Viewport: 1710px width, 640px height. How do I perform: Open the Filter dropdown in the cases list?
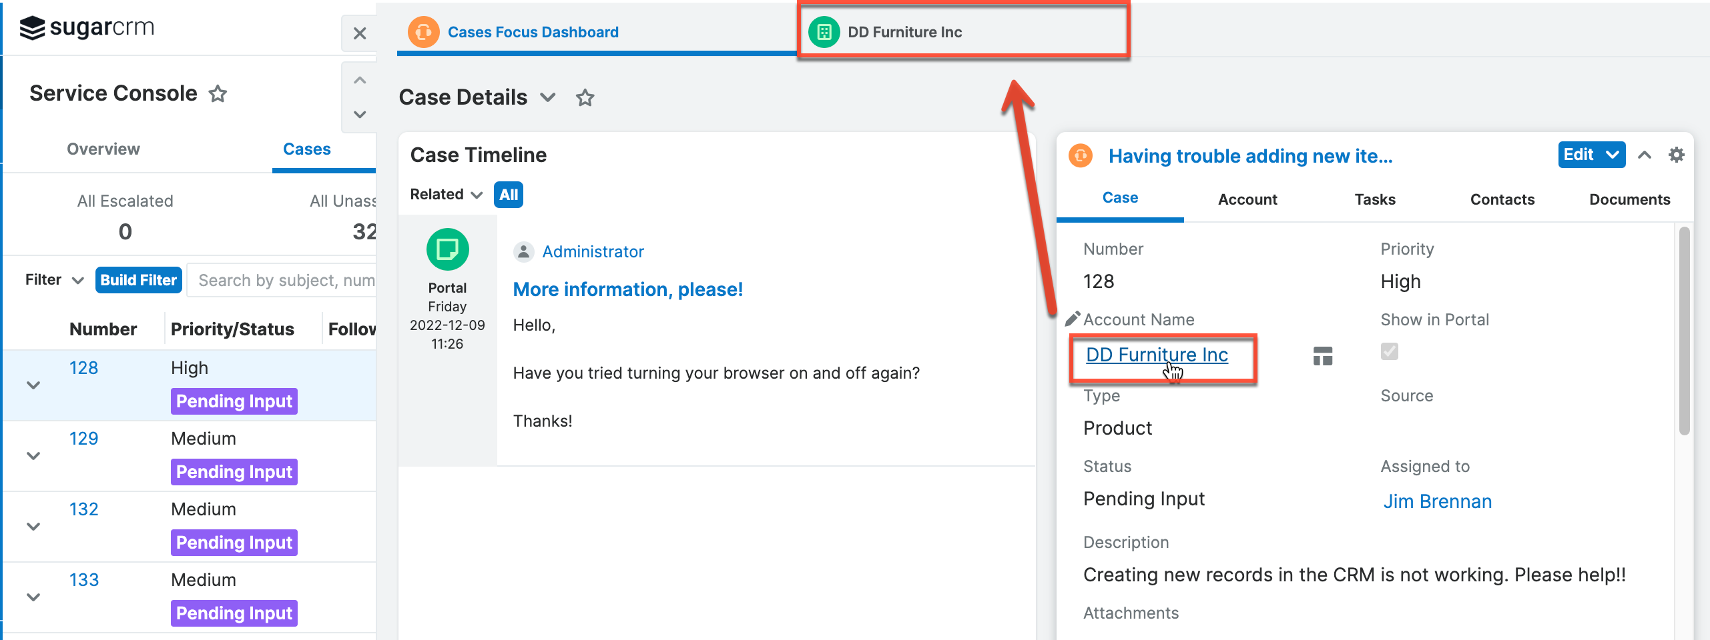(x=53, y=279)
